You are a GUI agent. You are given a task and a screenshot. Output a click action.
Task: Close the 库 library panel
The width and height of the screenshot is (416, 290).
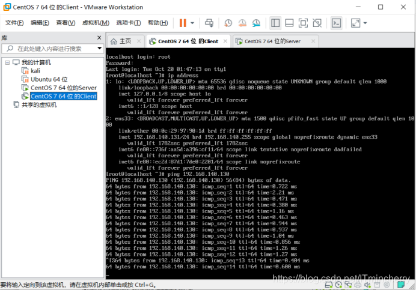[99, 38]
